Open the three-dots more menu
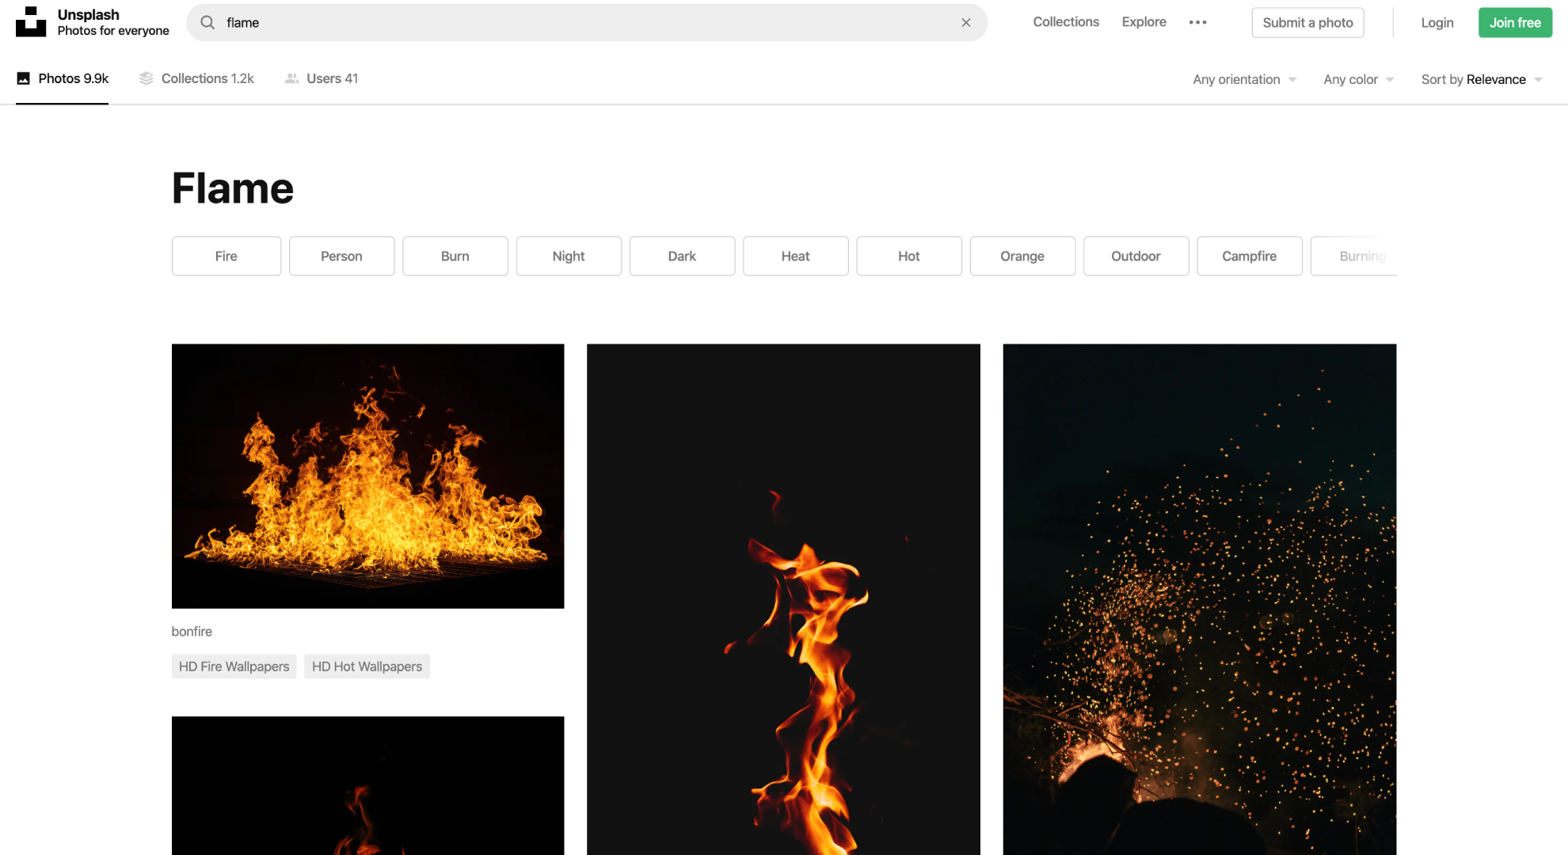Screen dimensions: 1568x855 1197,22
